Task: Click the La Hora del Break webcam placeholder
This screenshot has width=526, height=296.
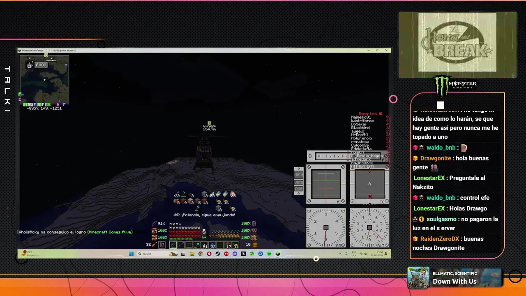Action: [x=457, y=45]
